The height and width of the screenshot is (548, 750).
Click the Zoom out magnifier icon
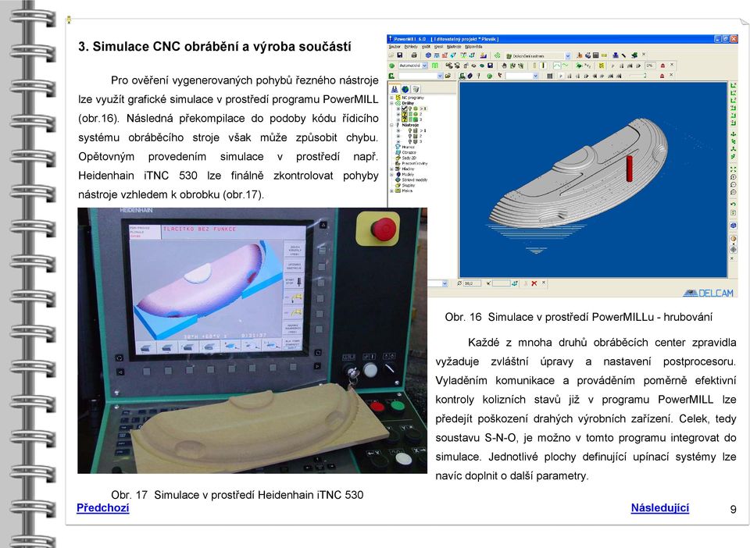[733, 184]
